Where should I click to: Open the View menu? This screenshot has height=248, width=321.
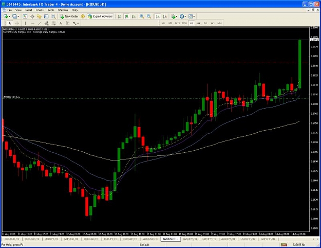point(18,10)
